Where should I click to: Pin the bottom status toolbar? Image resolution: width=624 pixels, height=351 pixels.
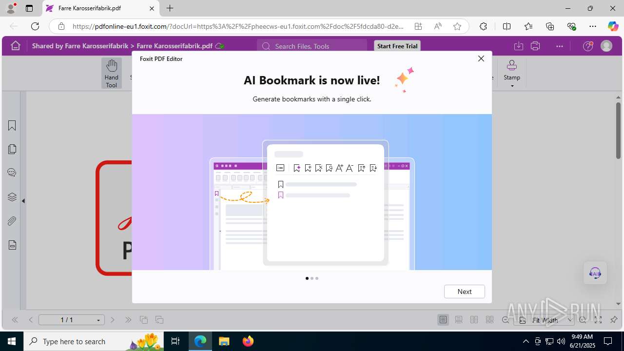pos(614,320)
